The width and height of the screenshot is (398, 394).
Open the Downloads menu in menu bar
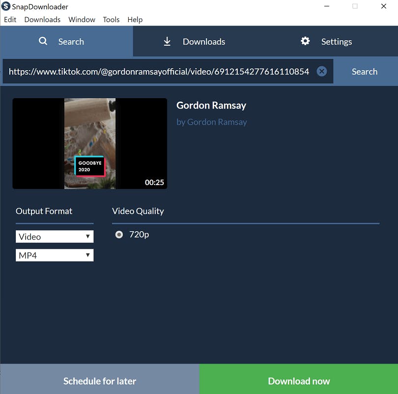[42, 20]
